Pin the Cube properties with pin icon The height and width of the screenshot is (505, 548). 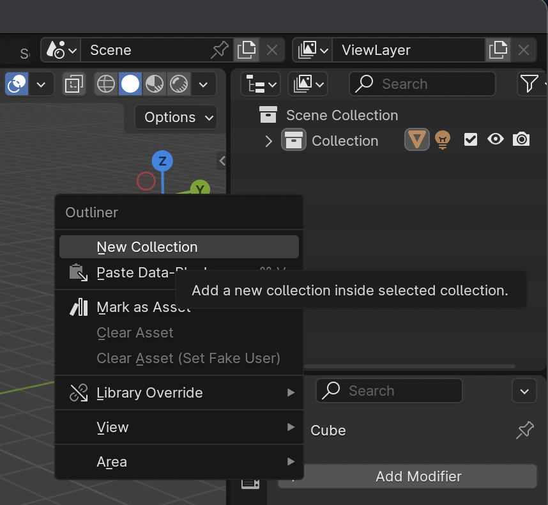(x=525, y=430)
